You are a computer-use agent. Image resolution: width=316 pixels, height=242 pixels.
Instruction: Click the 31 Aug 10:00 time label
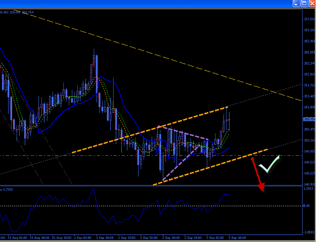point(40,238)
